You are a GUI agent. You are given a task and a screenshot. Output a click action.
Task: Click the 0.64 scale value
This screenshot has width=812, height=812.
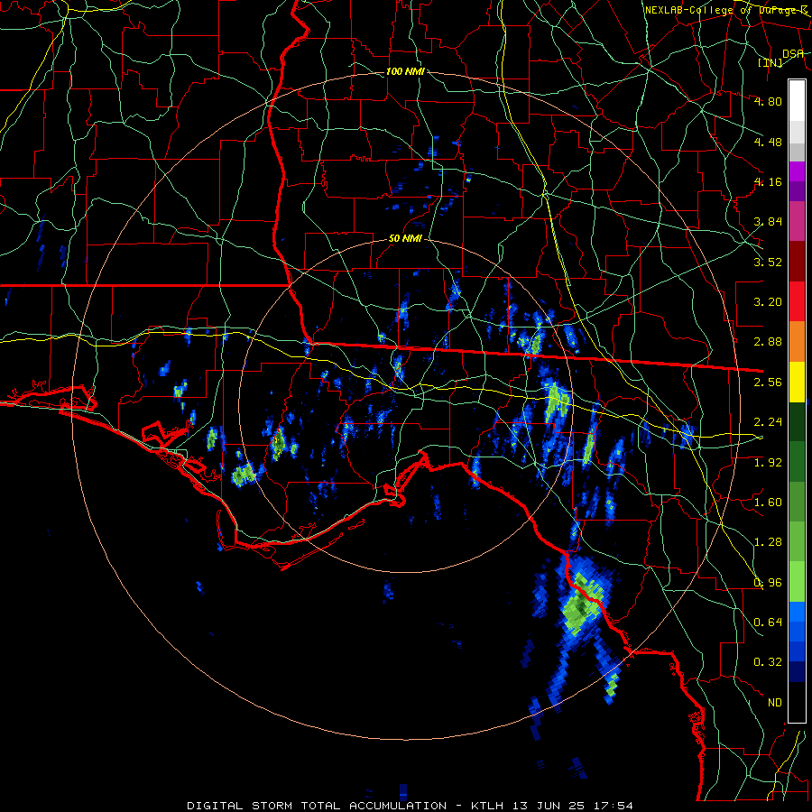pos(768,623)
